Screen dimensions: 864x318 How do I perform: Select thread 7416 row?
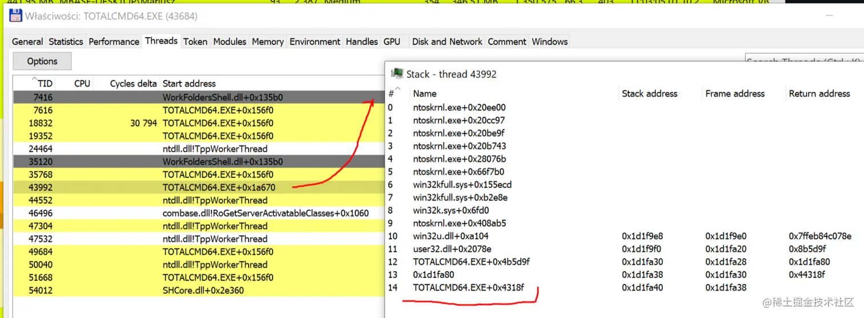point(199,97)
